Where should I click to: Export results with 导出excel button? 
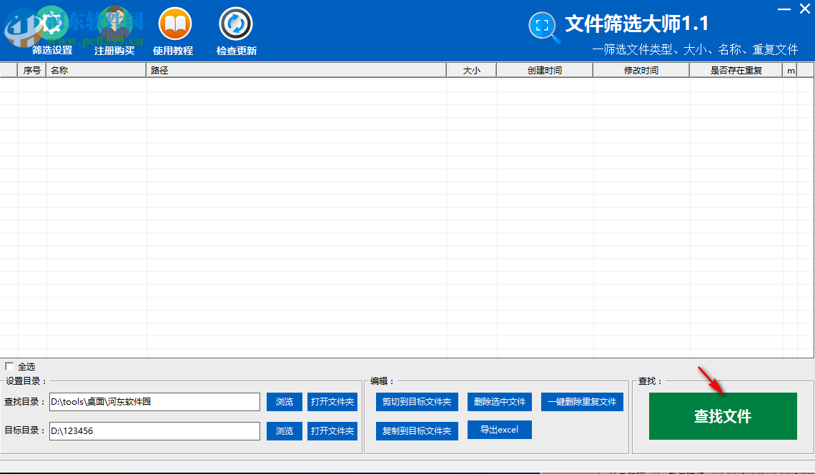click(x=500, y=430)
